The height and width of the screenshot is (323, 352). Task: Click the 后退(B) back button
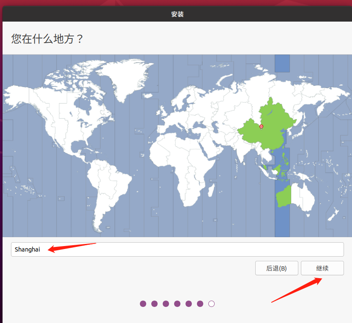pyautogui.click(x=276, y=268)
